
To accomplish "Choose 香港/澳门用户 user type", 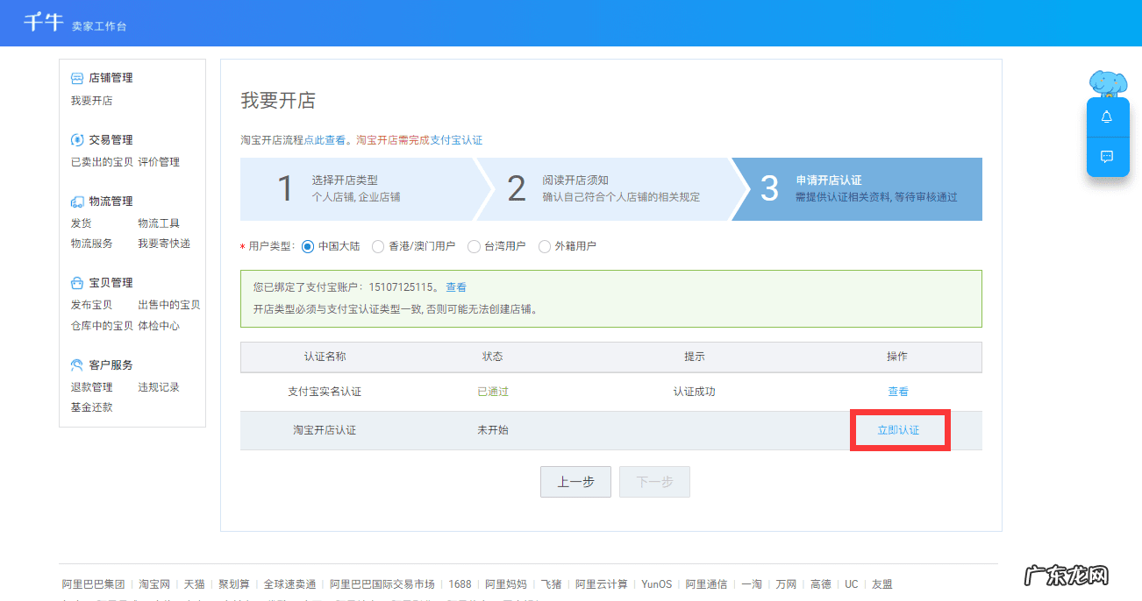I will point(377,246).
